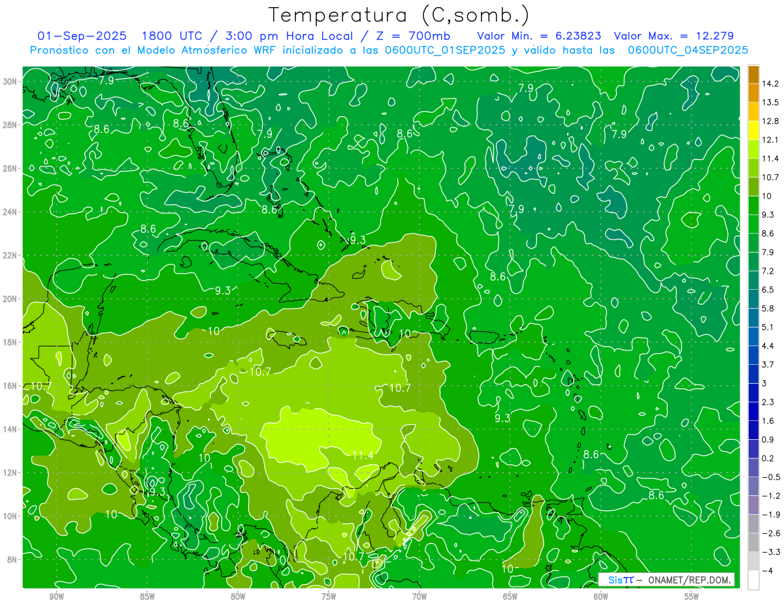The height and width of the screenshot is (605, 784).
Task: Click the "26N" latitude axis label
Action: (10, 168)
